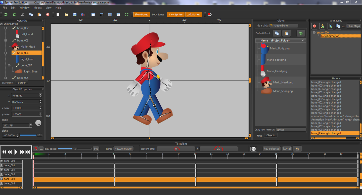Click the Cut scissors icon in the toolbar
The height and width of the screenshot is (195, 362).
click(x=23, y=15)
